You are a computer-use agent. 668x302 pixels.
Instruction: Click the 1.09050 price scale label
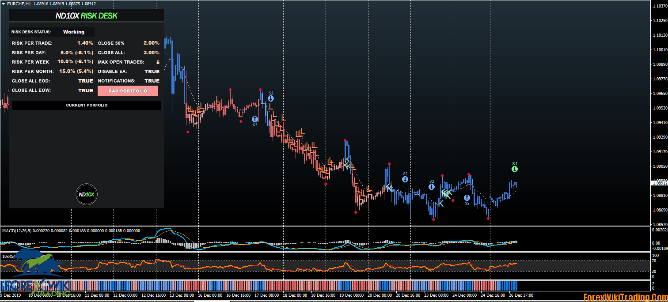tap(660, 166)
